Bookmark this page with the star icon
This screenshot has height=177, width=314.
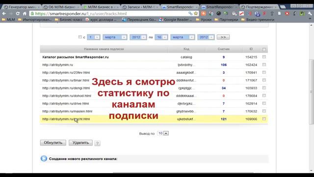point(196,13)
